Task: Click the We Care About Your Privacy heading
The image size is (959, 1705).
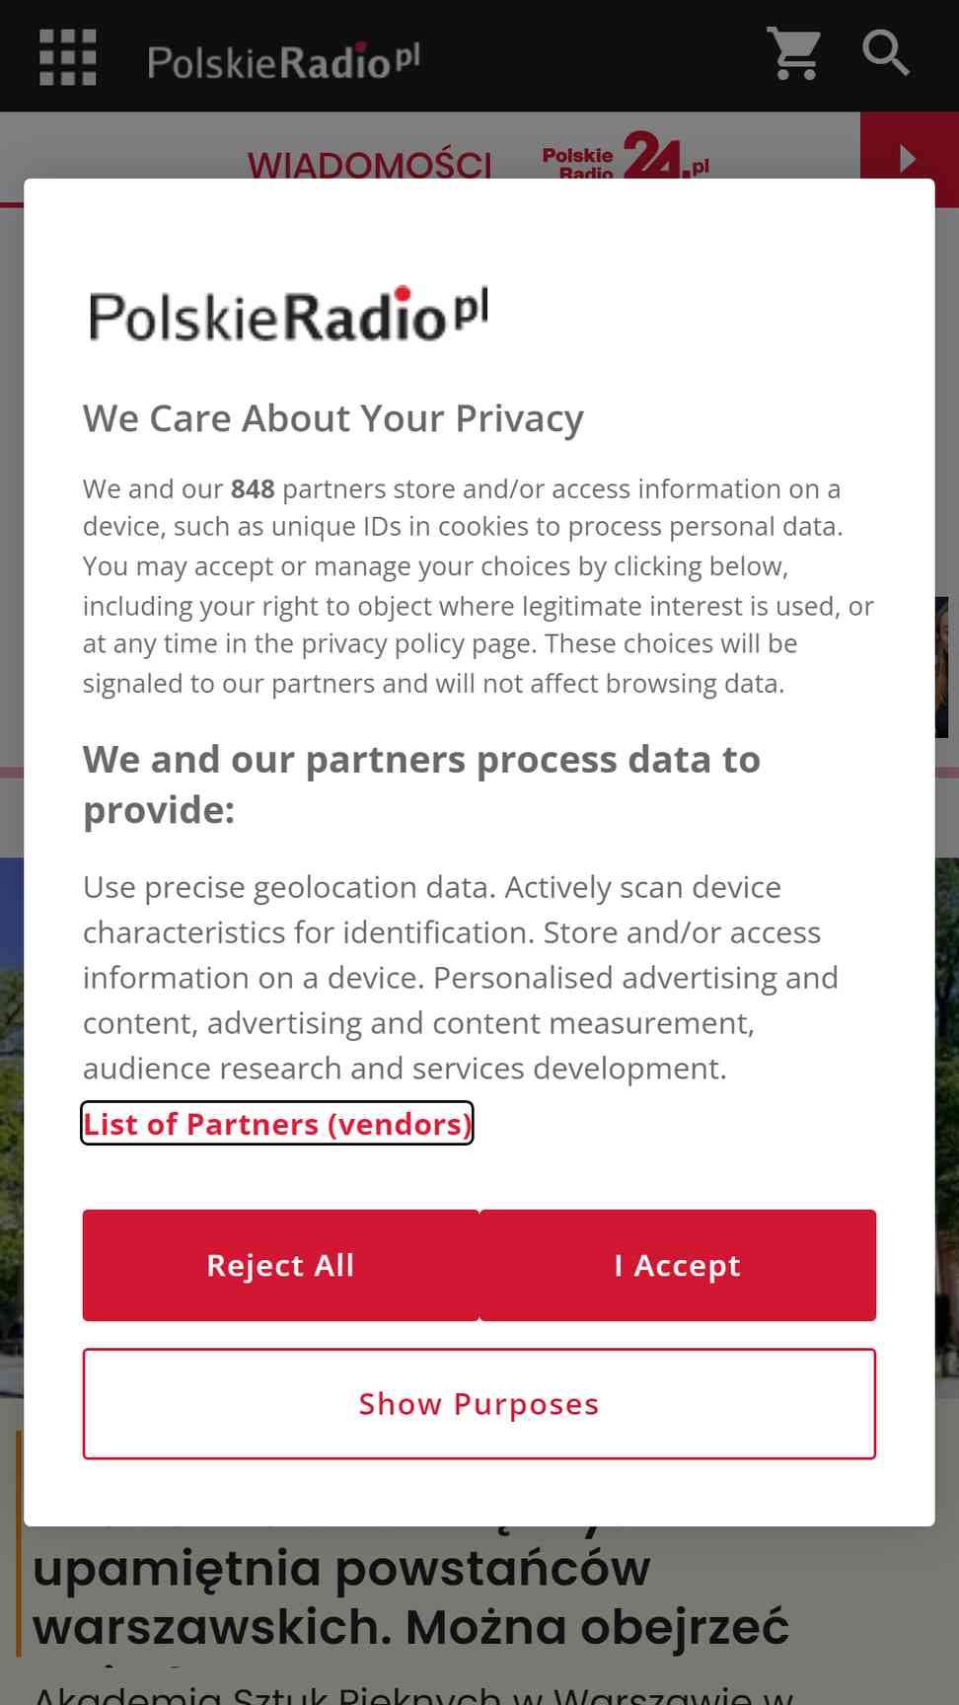Action: pyautogui.click(x=333, y=418)
